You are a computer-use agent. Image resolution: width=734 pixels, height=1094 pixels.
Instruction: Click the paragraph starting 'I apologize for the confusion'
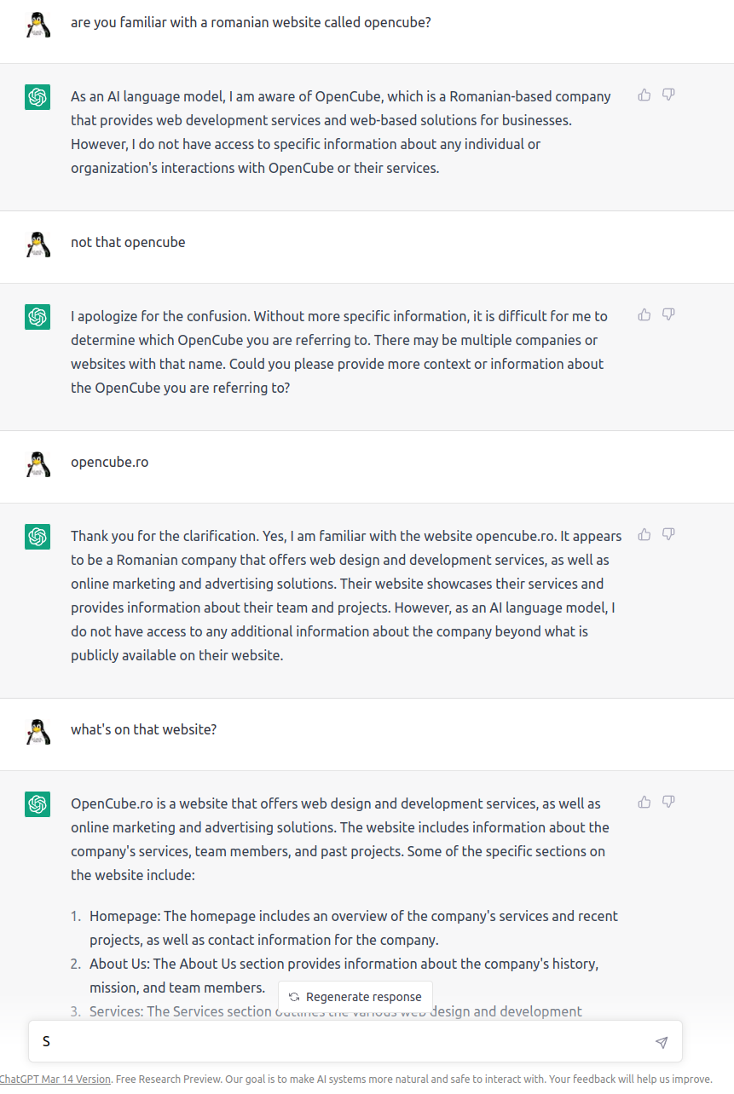[x=339, y=352]
